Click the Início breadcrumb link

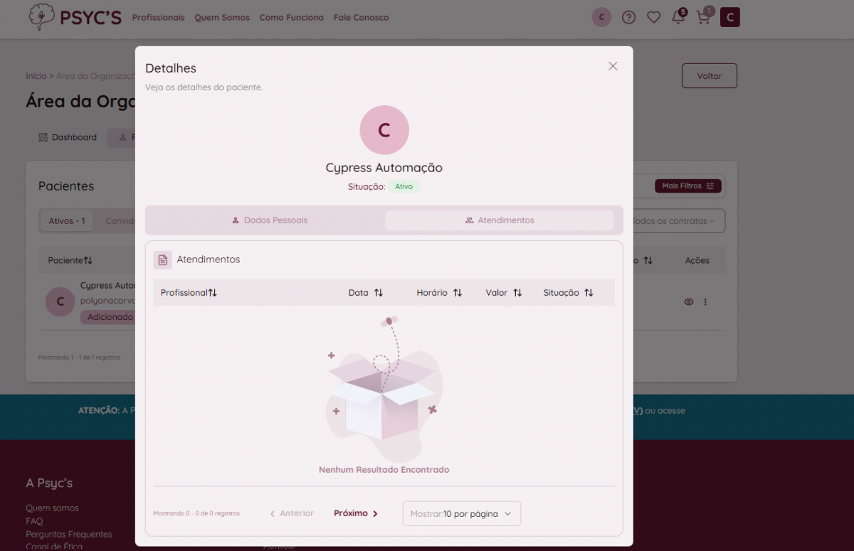36,76
